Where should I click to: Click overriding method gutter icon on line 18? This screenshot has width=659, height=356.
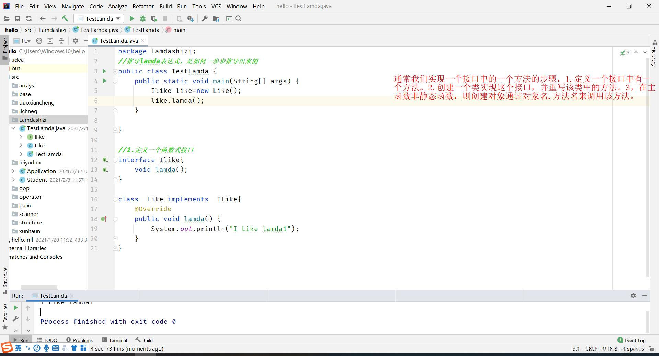(x=104, y=219)
